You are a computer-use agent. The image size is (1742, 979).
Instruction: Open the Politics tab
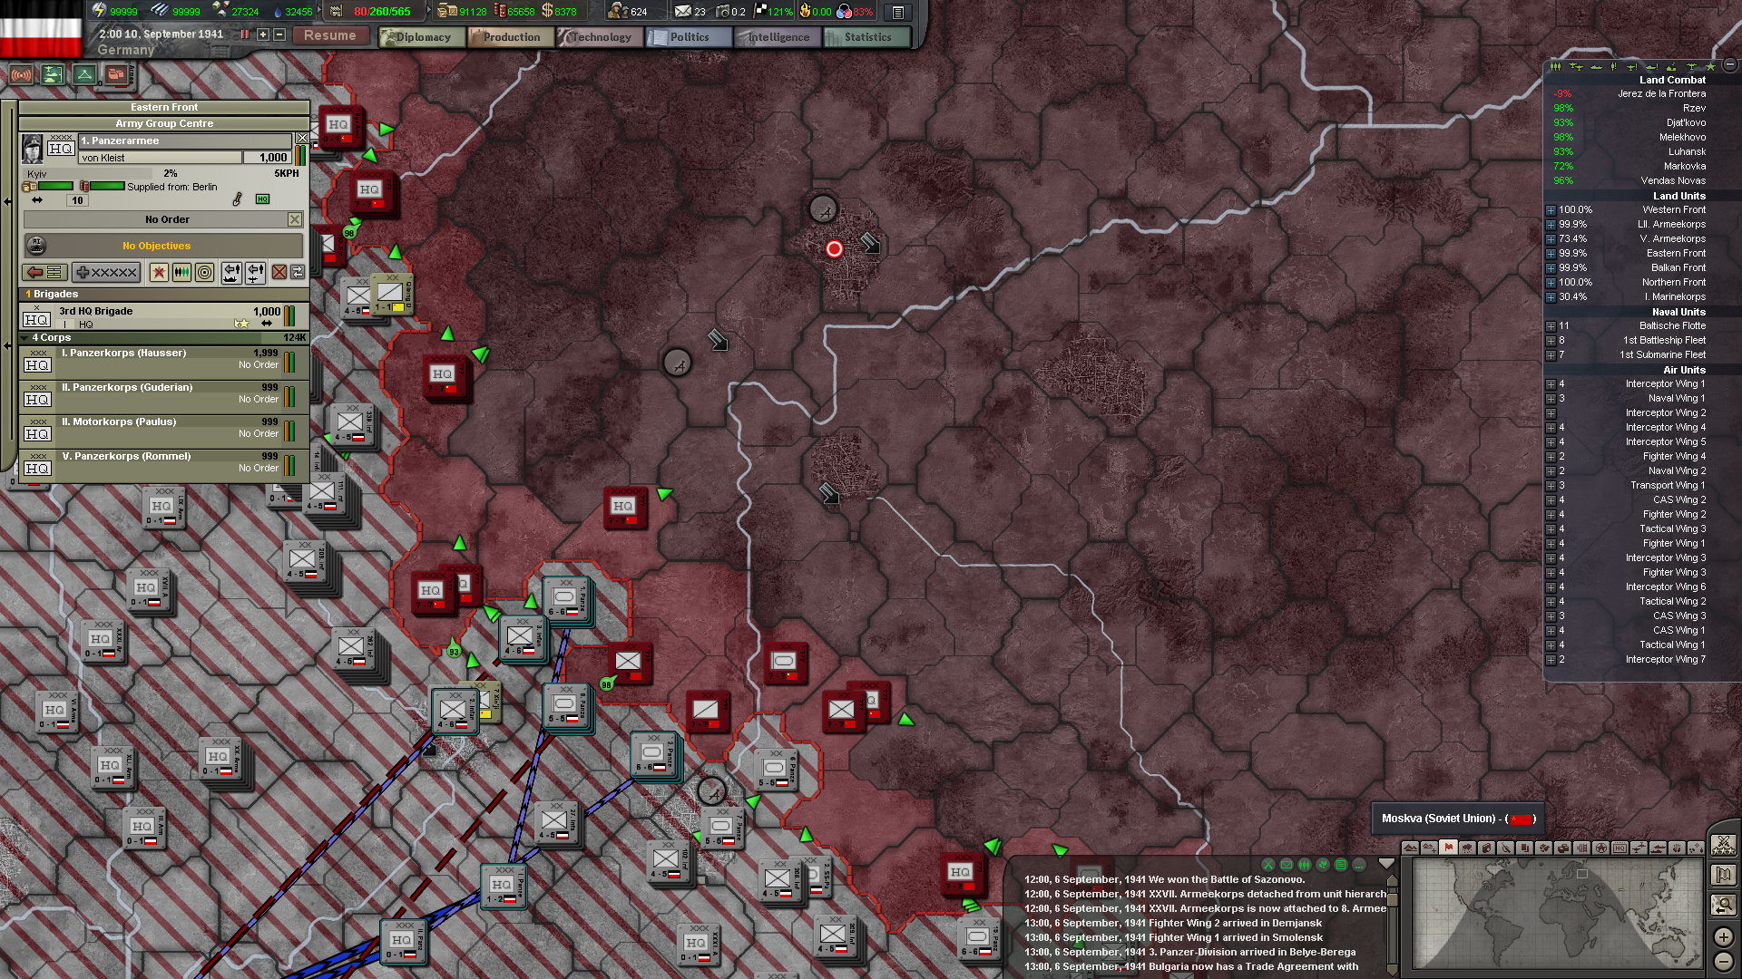tap(689, 37)
